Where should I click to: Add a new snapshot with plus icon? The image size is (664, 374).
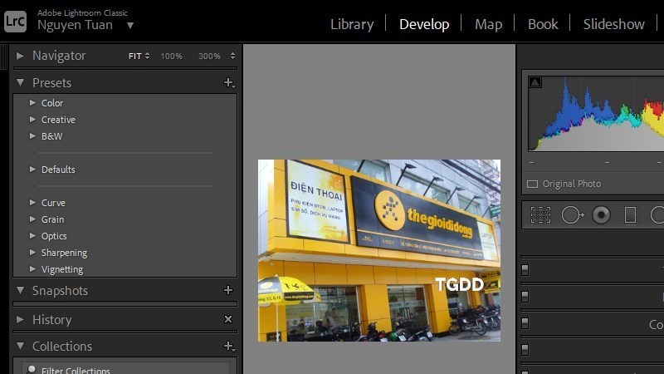click(228, 290)
